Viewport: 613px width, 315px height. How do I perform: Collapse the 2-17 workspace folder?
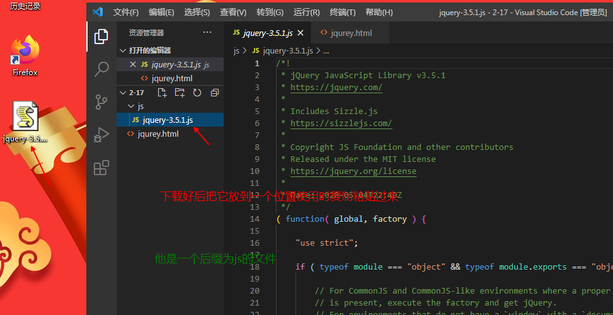click(123, 93)
